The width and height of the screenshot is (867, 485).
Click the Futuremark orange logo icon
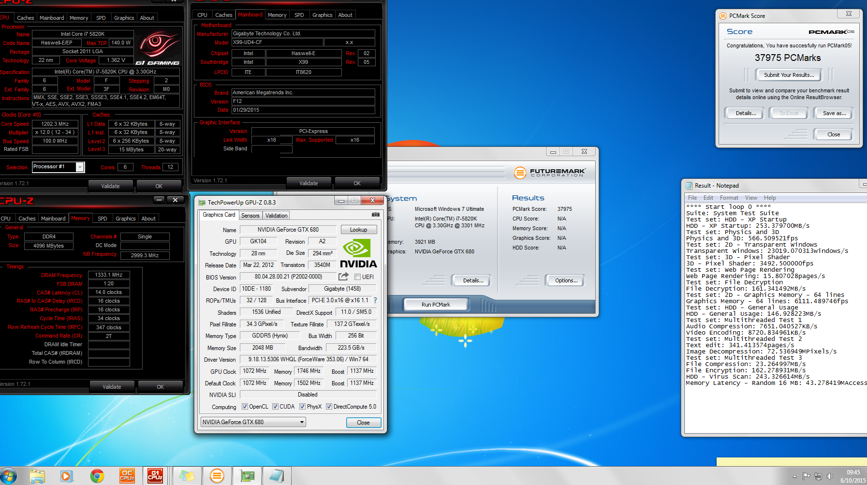pyautogui.click(x=520, y=172)
